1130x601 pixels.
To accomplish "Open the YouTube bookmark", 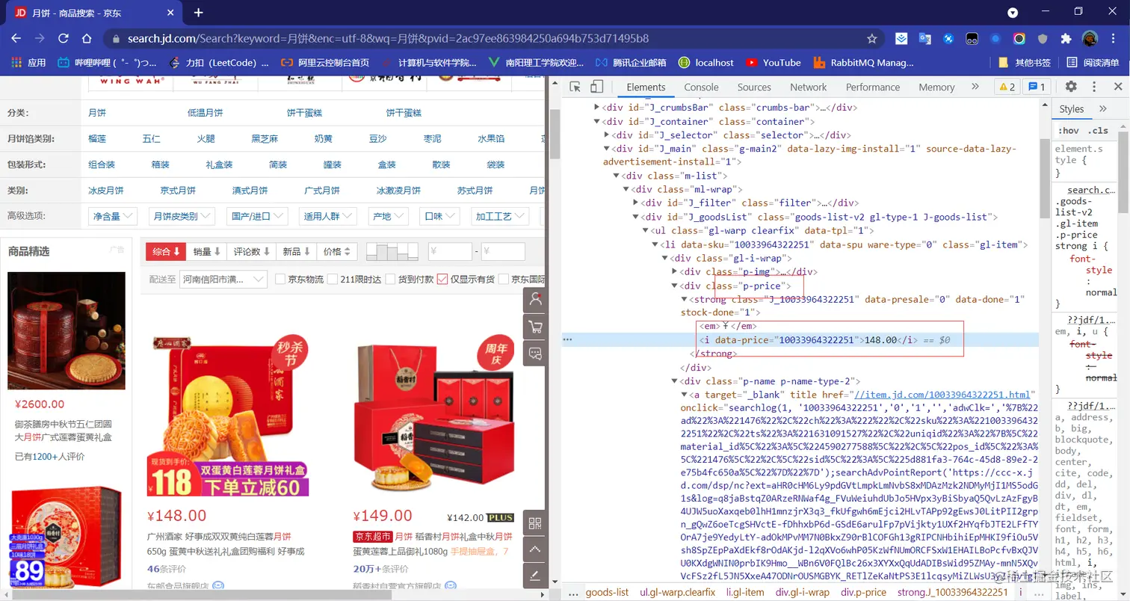I will point(773,63).
